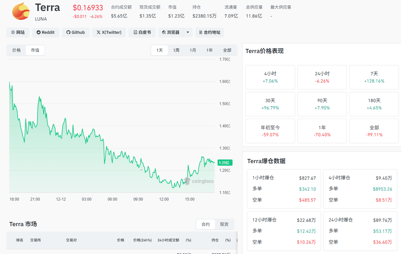Click the 1小时爆仓 $827.67 value
The height and width of the screenshot is (254, 401).
(x=307, y=178)
